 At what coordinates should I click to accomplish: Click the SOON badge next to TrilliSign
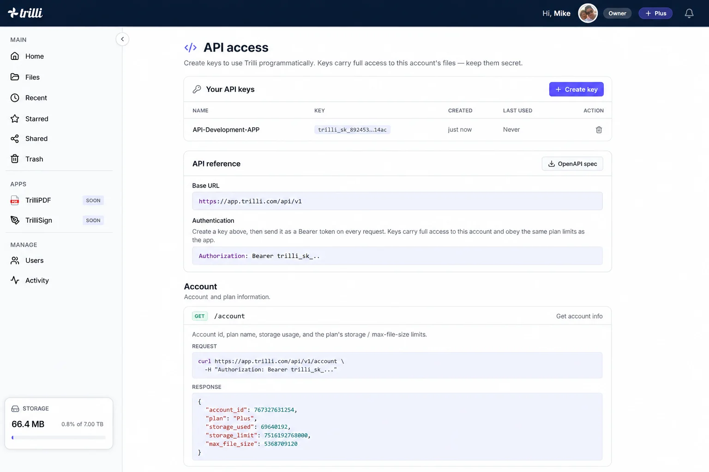pyautogui.click(x=93, y=220)
